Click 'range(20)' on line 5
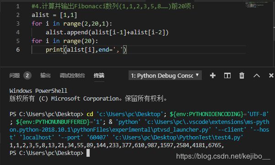The height and width of the screenshot is (165, 275). (79, 41)
